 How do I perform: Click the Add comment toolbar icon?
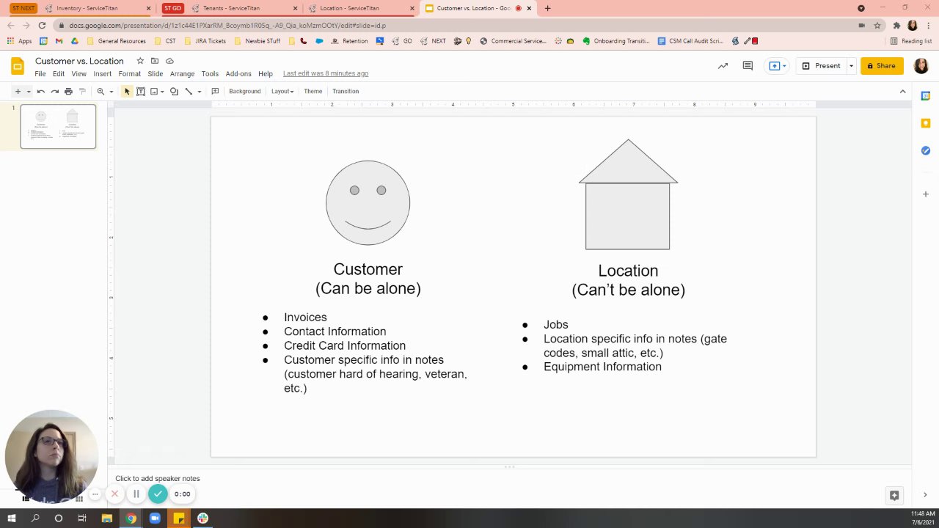[x=215, y=92]
